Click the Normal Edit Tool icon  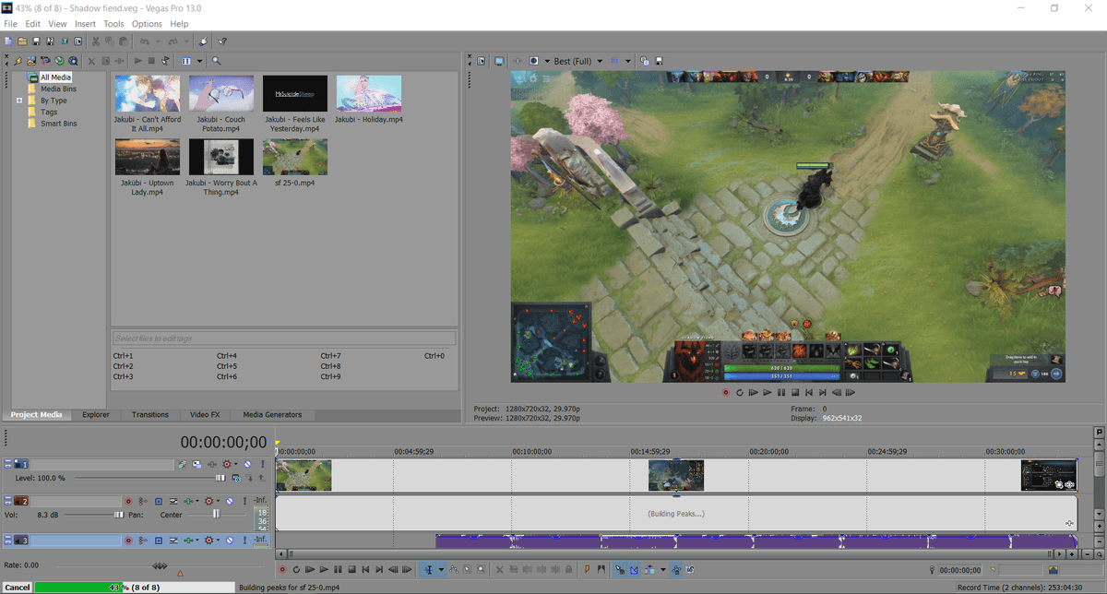coord(429,570)
